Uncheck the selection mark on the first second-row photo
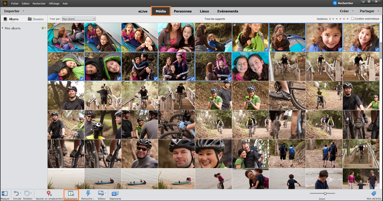The image size is (383, 201). [82, 79]
